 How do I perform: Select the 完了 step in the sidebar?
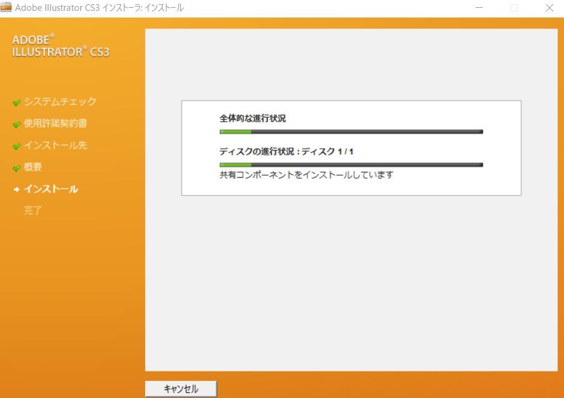pyautogui.click(x=33, y=211)
